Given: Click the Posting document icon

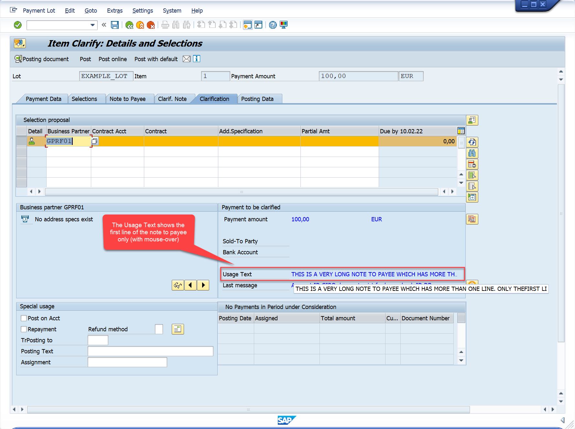Looking at the screenshot, I should (18, 59).
